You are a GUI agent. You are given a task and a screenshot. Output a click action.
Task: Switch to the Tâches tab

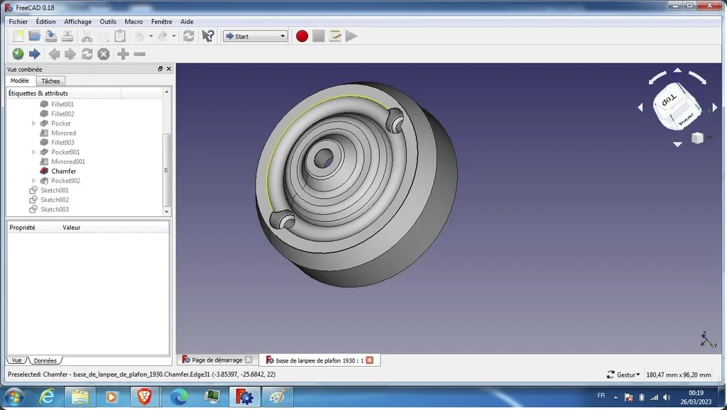50,81
